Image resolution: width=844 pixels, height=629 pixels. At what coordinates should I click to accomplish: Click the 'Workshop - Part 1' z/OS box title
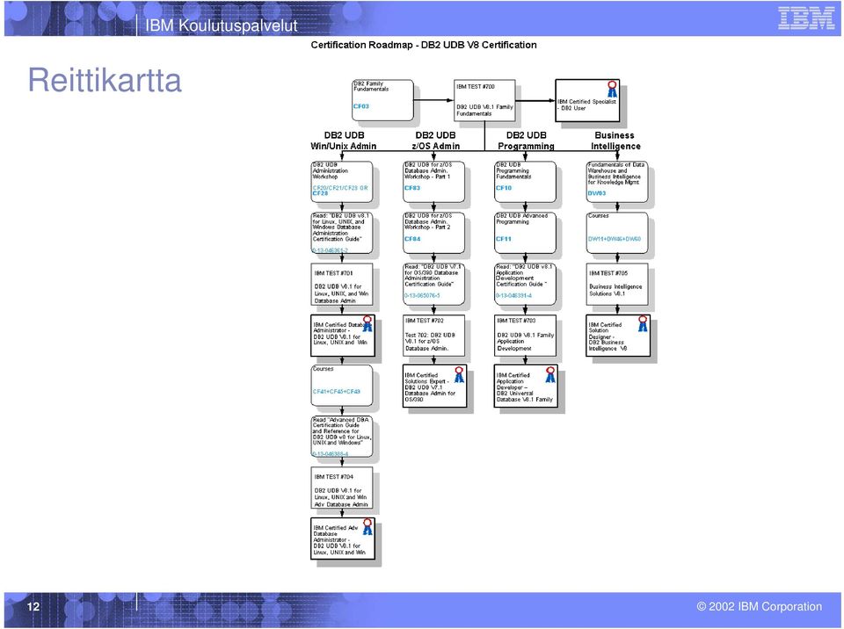coord(428,170)
